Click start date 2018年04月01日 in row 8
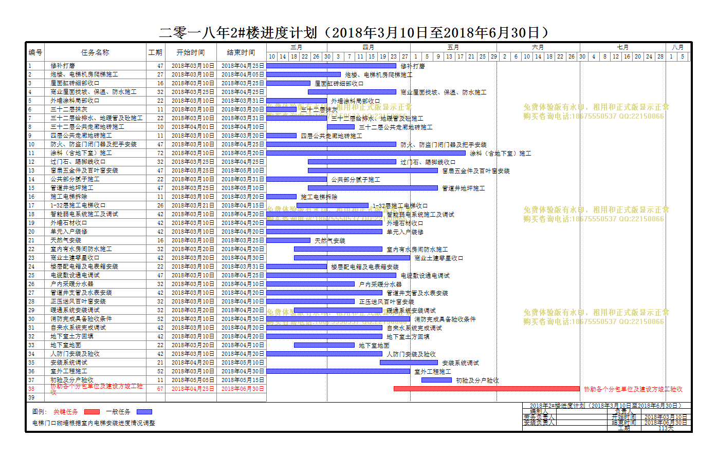This screenshot has height=457, width=717. [x=193, y=127]
